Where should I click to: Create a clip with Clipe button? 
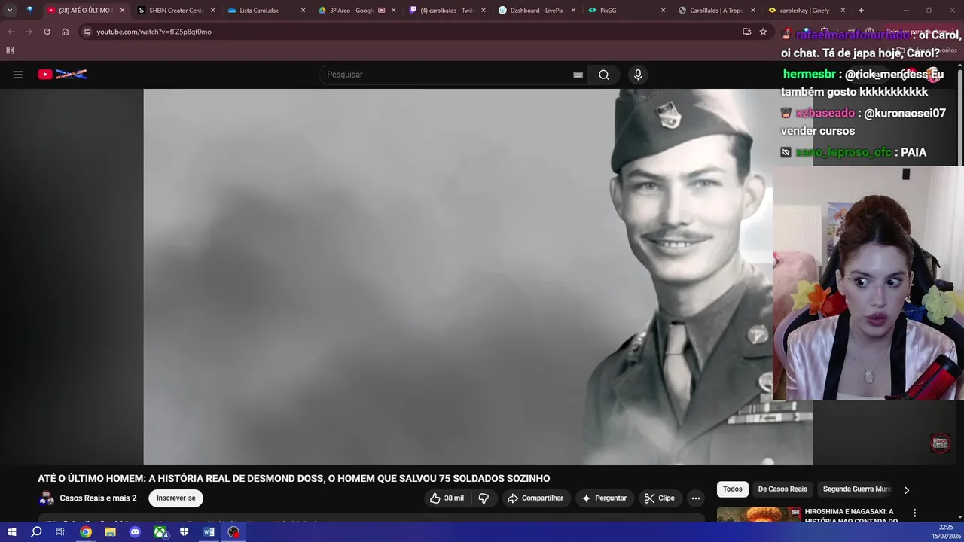pos(659,498)
